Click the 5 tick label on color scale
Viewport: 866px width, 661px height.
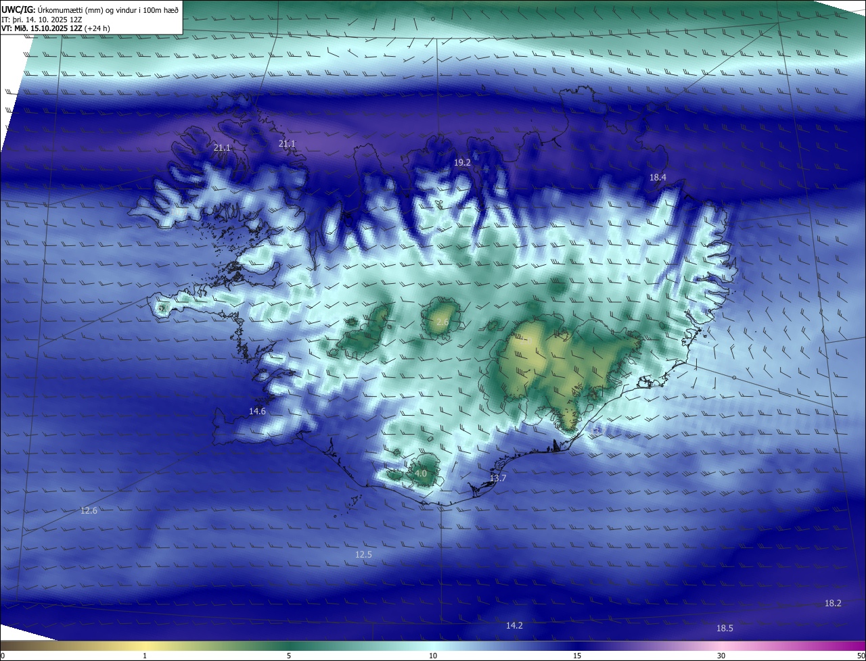(289, 656)
